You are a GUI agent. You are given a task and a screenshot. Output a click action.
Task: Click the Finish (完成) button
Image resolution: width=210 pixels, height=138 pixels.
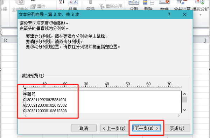[177, 128]
